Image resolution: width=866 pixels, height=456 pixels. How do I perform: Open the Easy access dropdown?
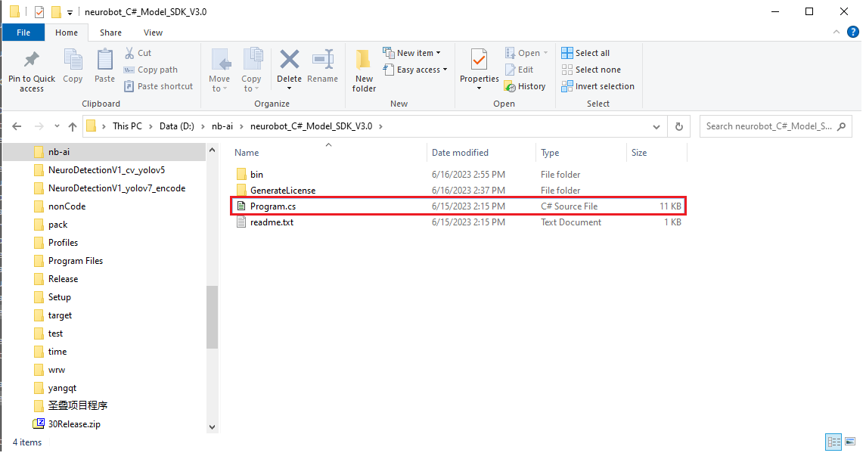pos(415,70)
